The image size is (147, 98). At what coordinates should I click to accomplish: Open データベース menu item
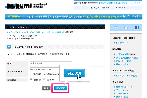coord(122,90)
